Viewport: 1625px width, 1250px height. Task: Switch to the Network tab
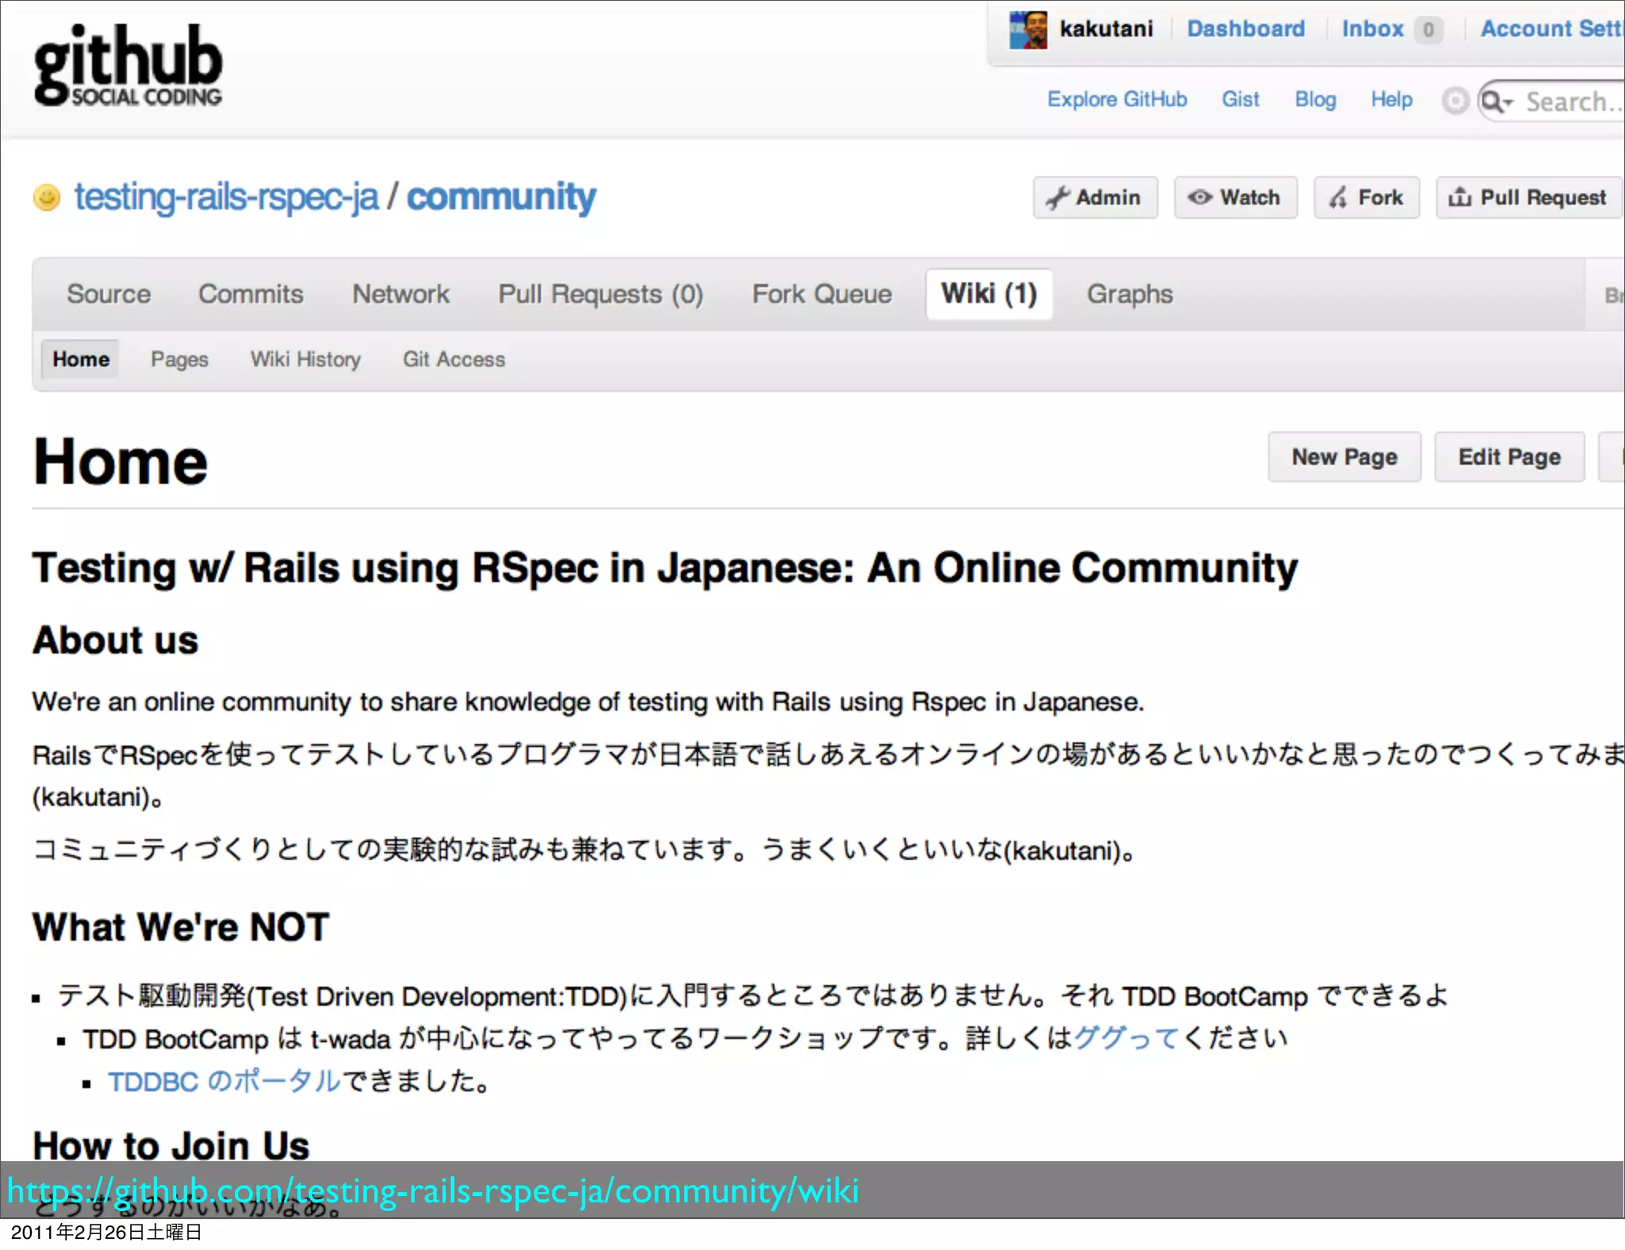401,294
